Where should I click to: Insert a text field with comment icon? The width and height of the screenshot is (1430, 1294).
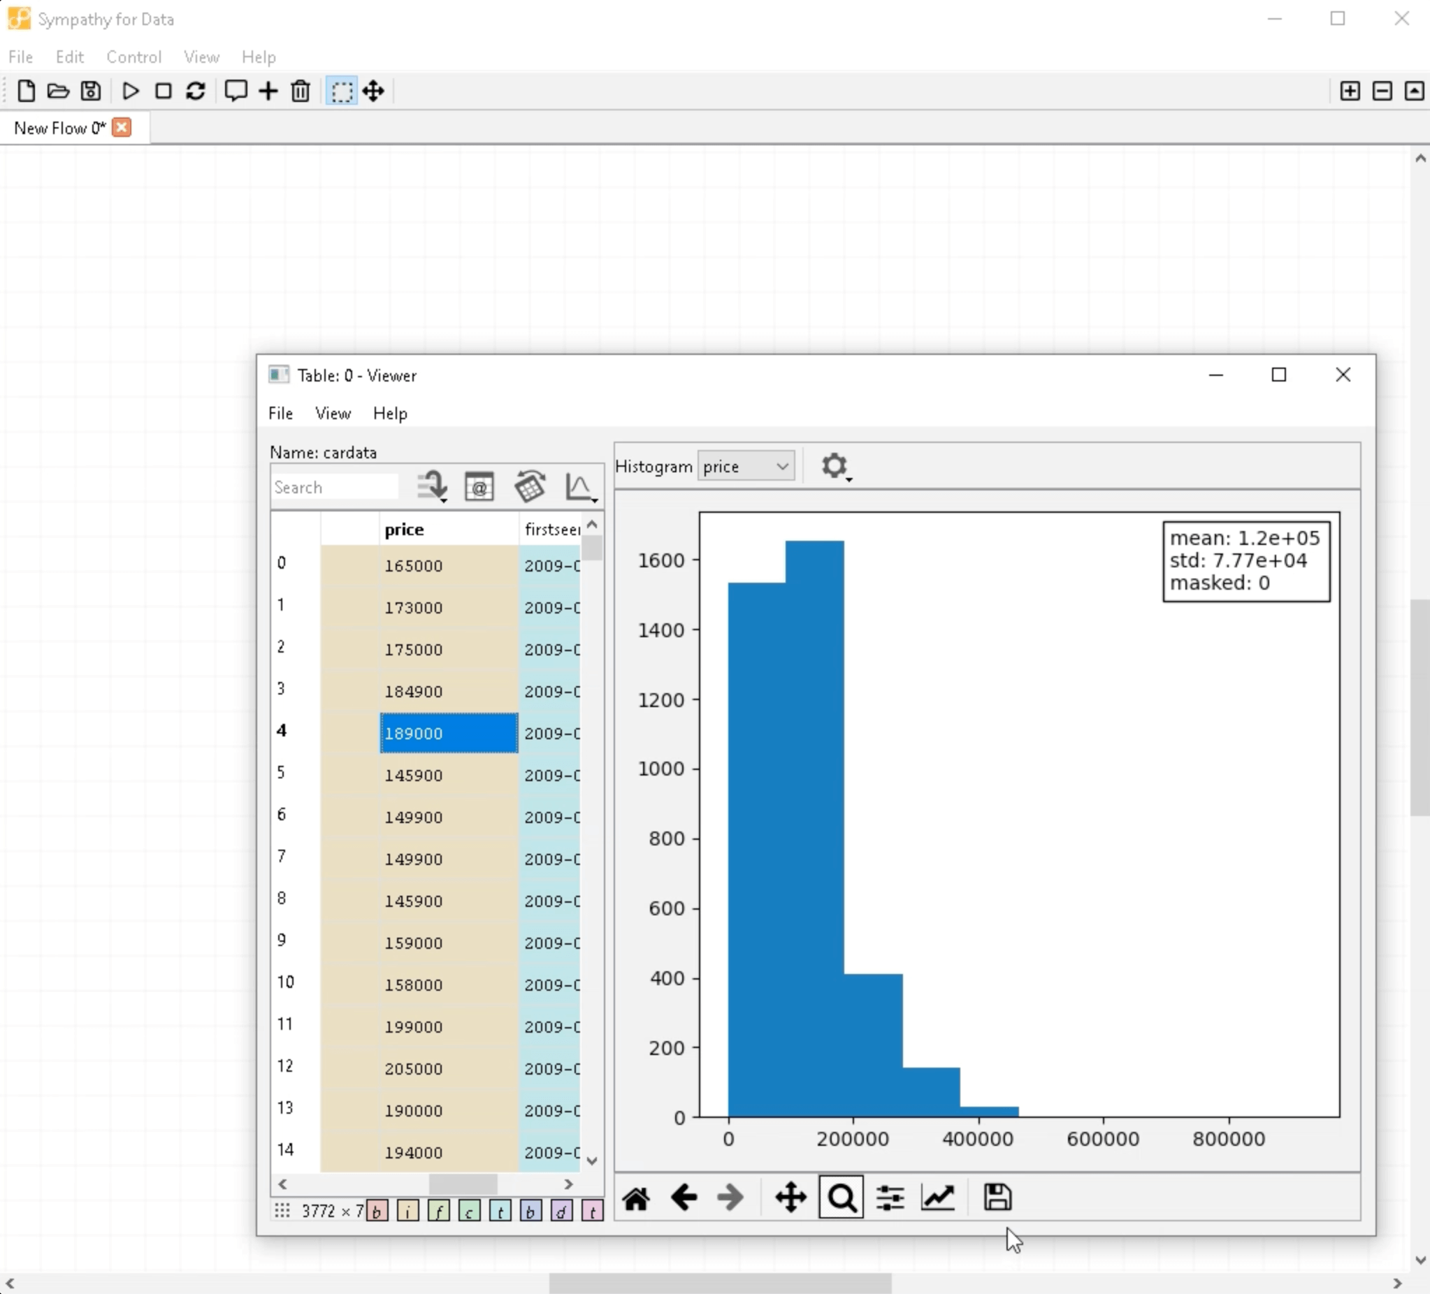coord(236,91)
